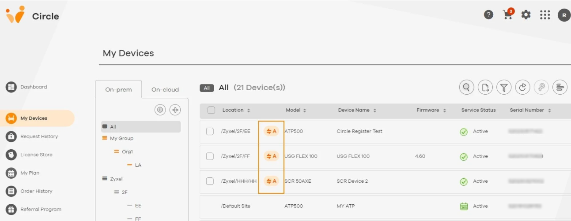571x221 pixels.
Task: Sort by Model column arrows
Action: point(305,110)
